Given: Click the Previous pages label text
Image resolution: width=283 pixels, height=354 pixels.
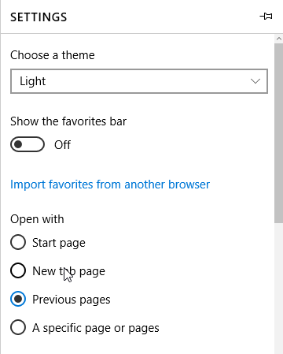Looking at the screenshot, I should [72, 300].
